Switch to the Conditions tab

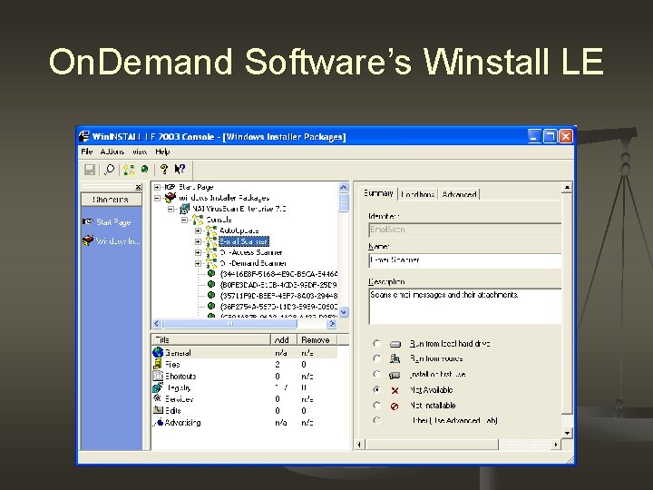pos(418,194)
